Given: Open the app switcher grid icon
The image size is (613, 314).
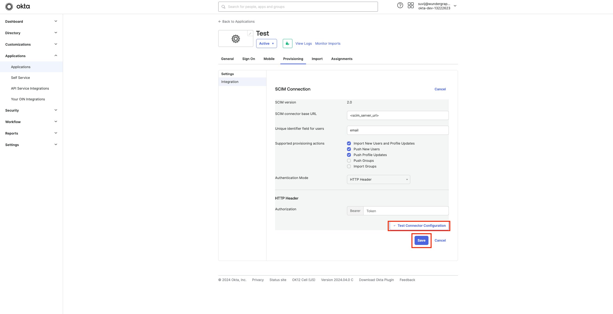Looking at the screenshot, I should coord(411,5).
